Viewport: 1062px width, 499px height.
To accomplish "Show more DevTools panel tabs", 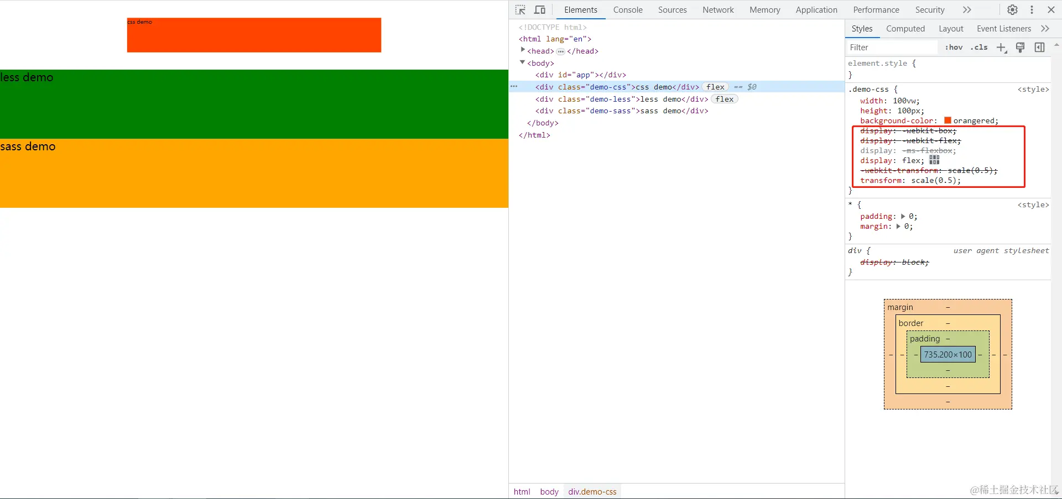I will pyautogui.click(x=967, y=10).
